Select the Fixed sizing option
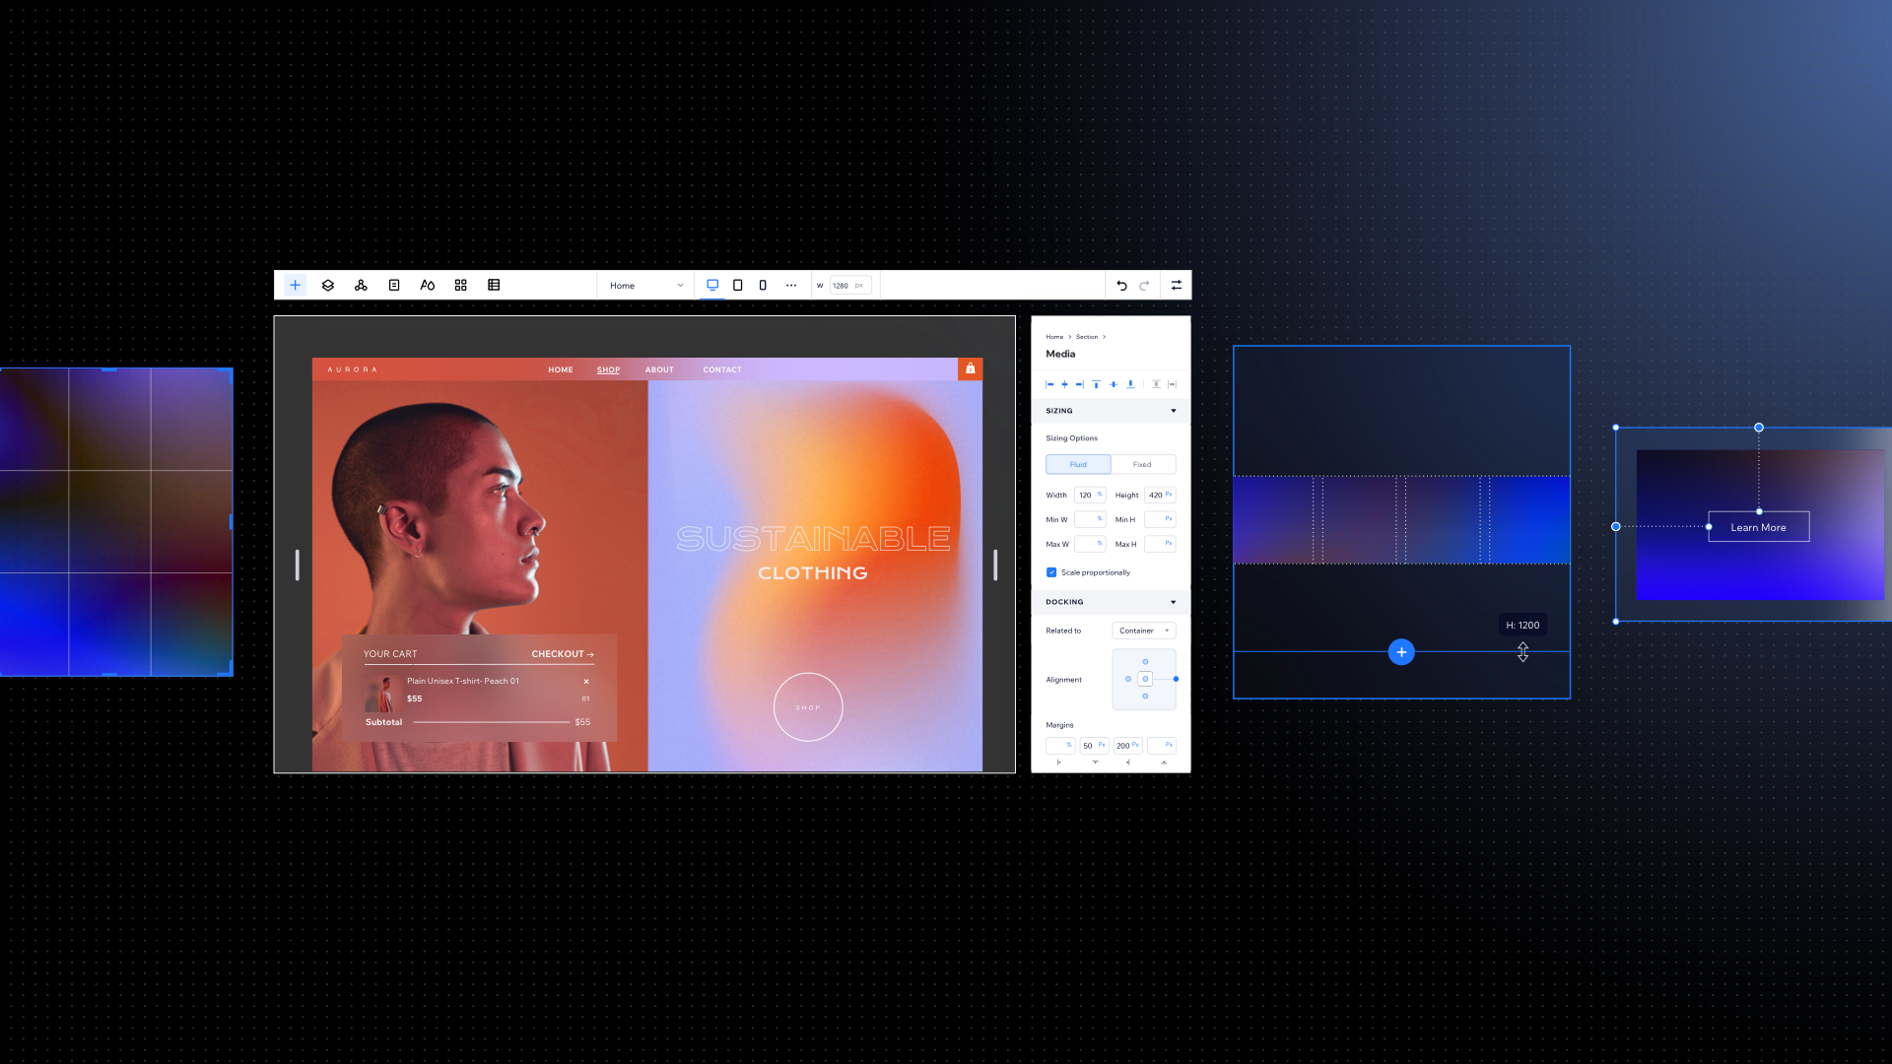This screenshot has height=1064, width=1892. pyautogui.click(x=1143, y=464)
